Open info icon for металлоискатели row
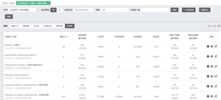Viewport: 221px width, 100px height. pyautogui.click(x=208, y=86)
